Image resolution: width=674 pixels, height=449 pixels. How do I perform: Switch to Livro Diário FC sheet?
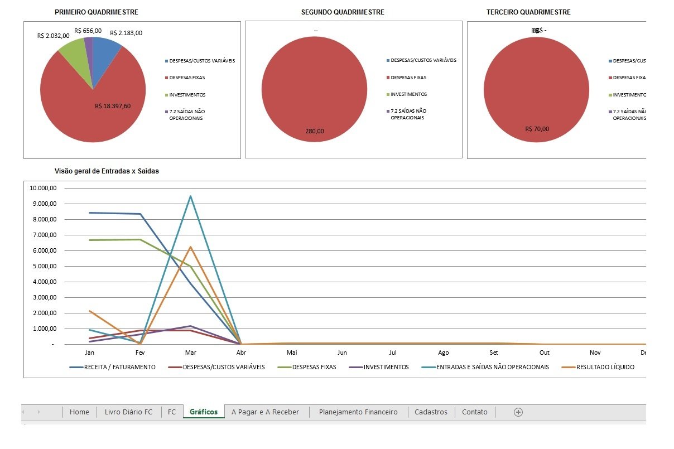click(128, 412)
